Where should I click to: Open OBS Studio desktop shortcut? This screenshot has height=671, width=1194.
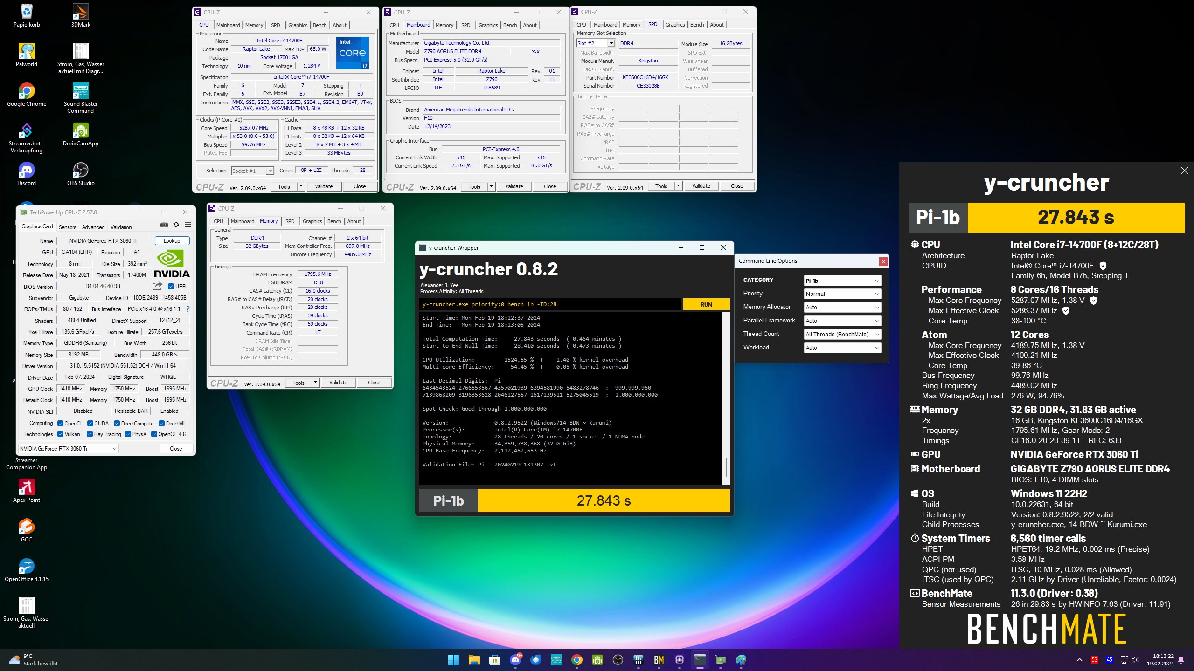tap(81, 174)
